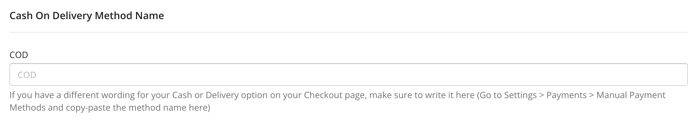
Task: Click 'make sure to write it here' text
Action: click(422, 95)
